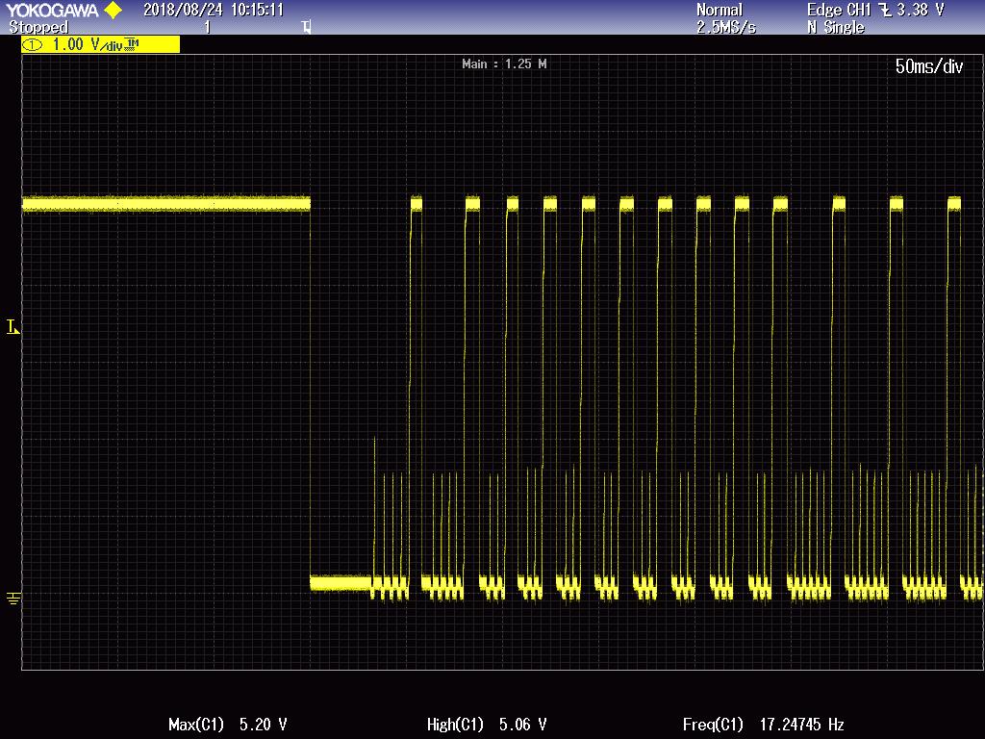Click the trigger level marker on the left edge
Image resolution: width=985 pixels, height=739 pixels.
(x=11, y=326)
